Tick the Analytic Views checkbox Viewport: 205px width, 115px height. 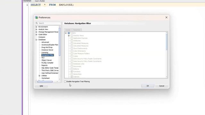tap(72, 35)
